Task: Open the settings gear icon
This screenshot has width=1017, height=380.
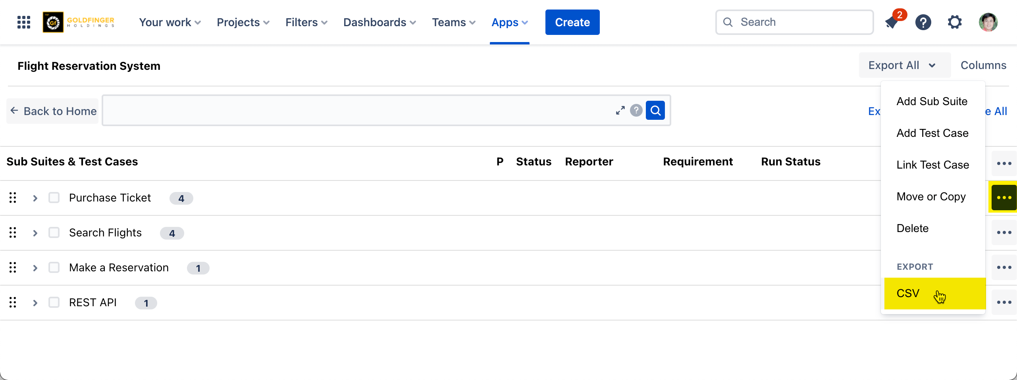Action: click(955, 22)
